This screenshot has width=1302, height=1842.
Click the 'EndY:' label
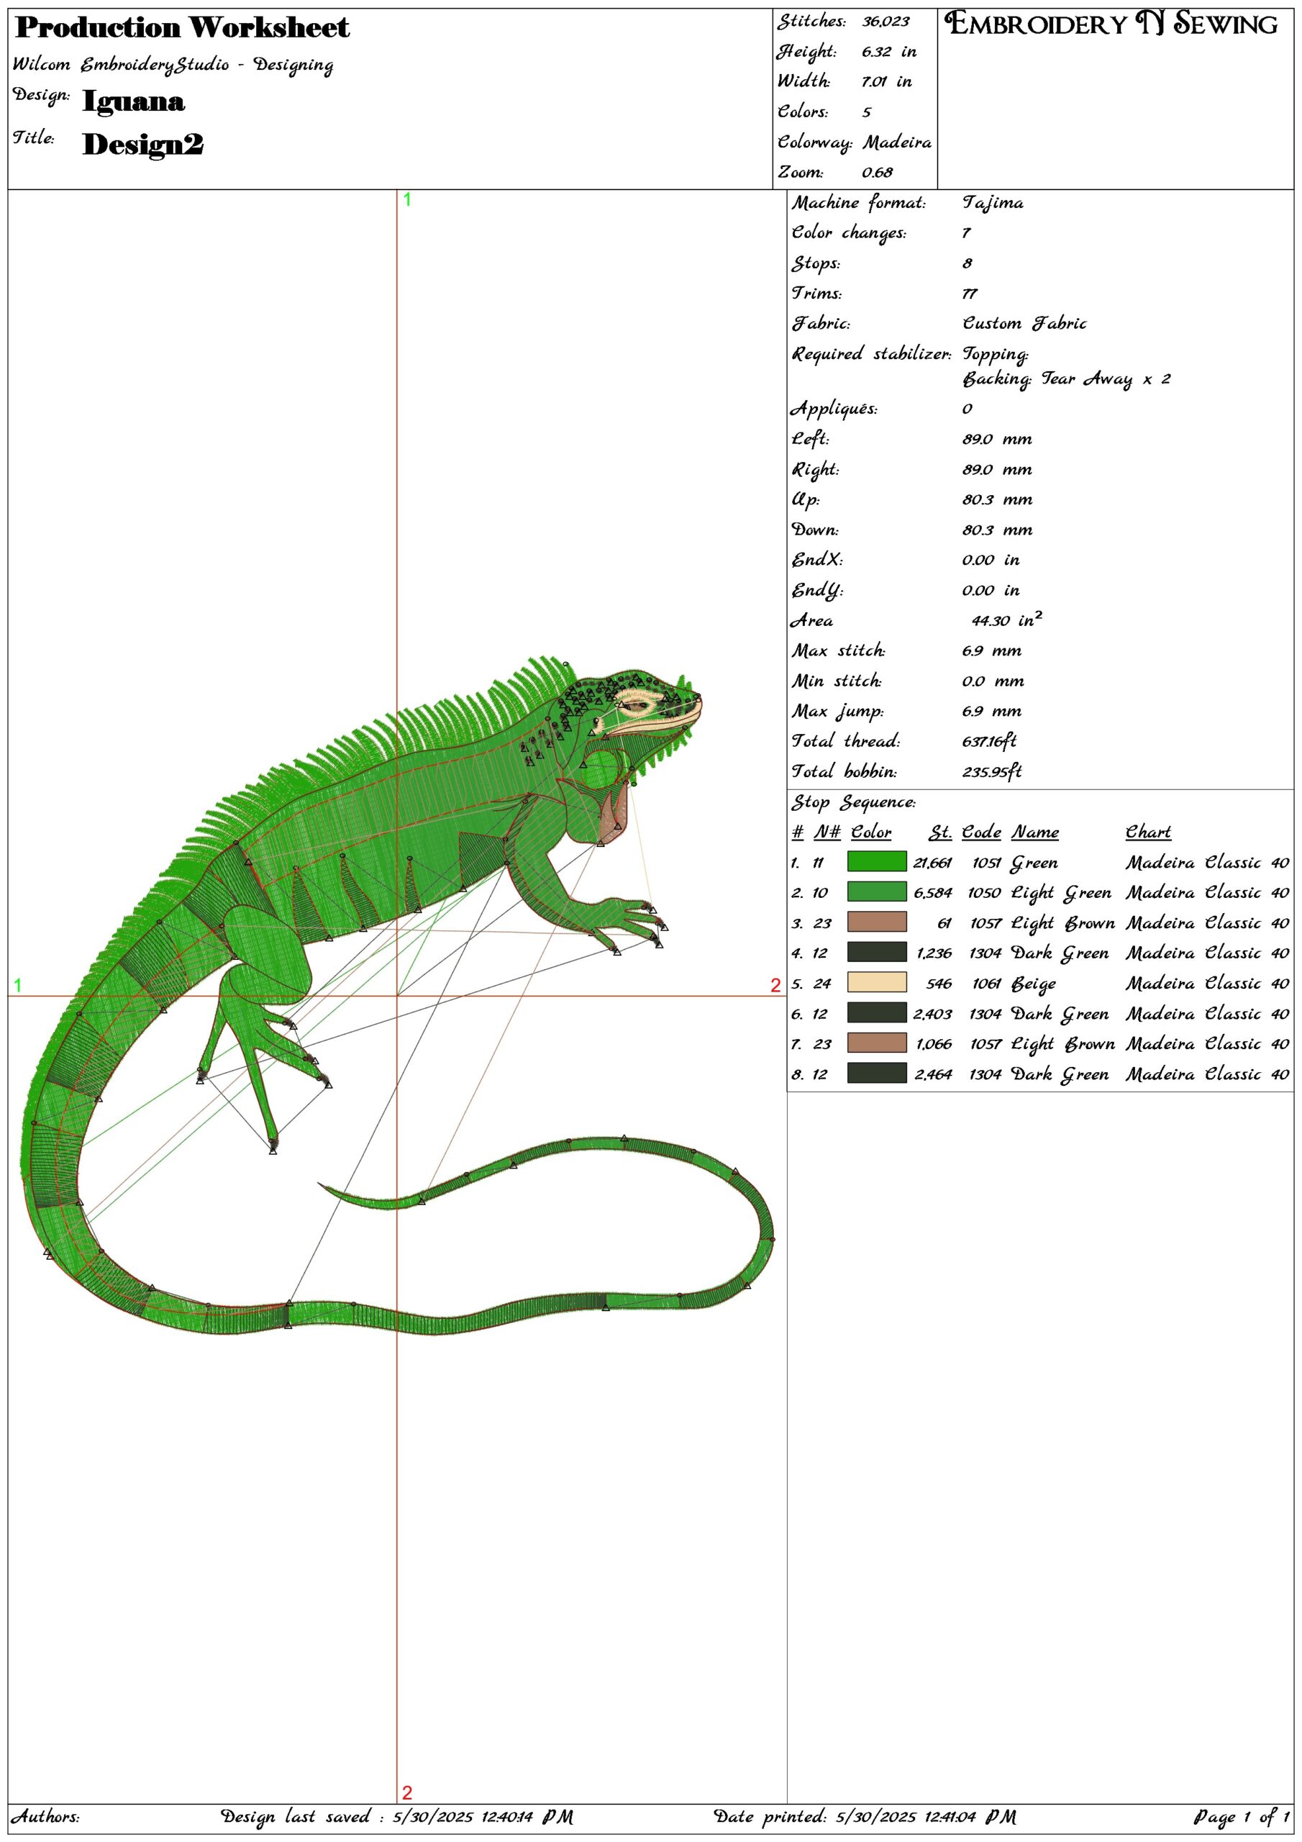coord(817,591)
